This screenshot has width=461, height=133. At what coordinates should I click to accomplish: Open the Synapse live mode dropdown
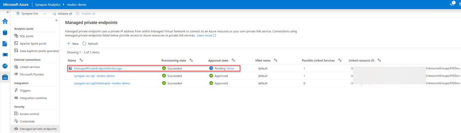point(31,13)
